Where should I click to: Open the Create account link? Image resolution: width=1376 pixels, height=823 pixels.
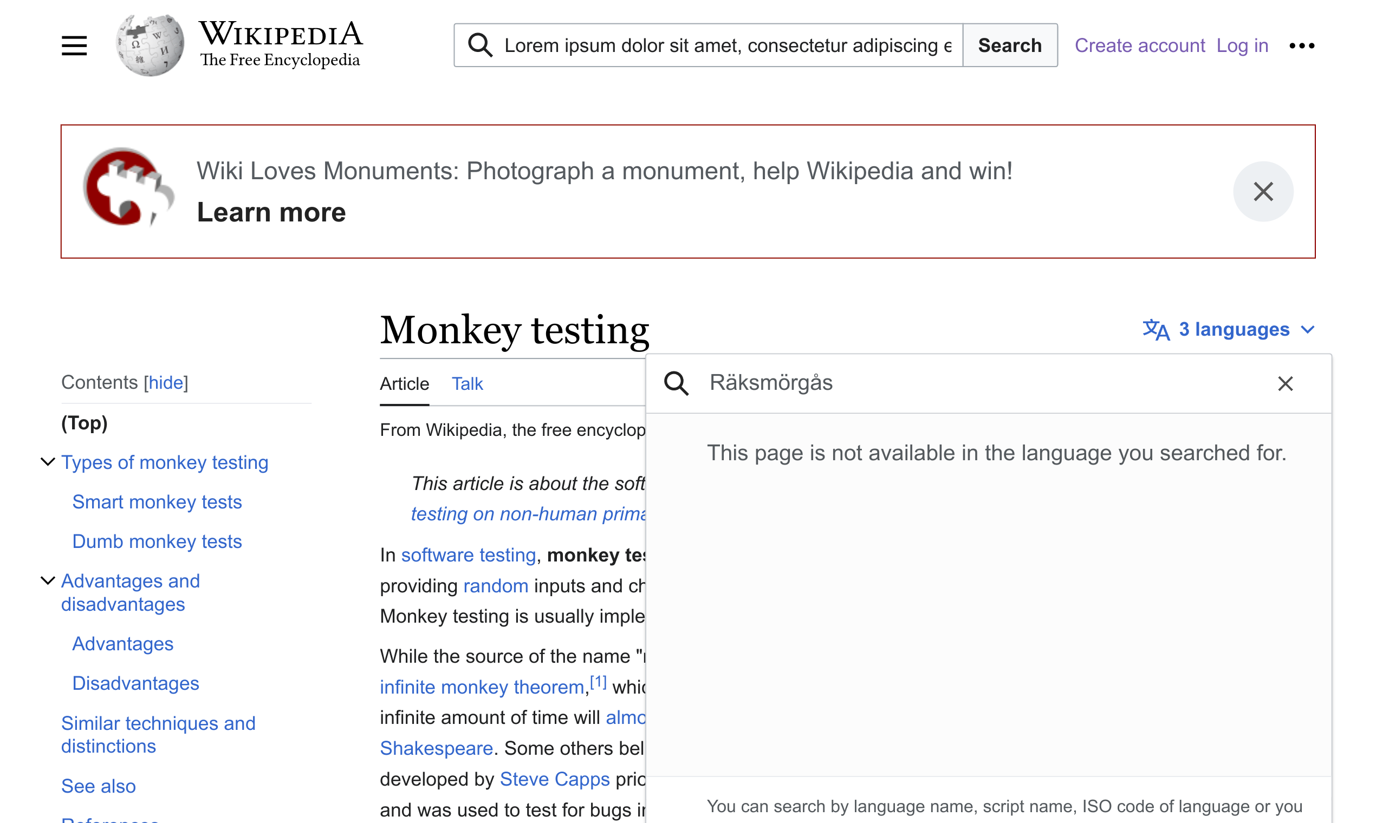pyautogui.click(x=1139, y=45)
